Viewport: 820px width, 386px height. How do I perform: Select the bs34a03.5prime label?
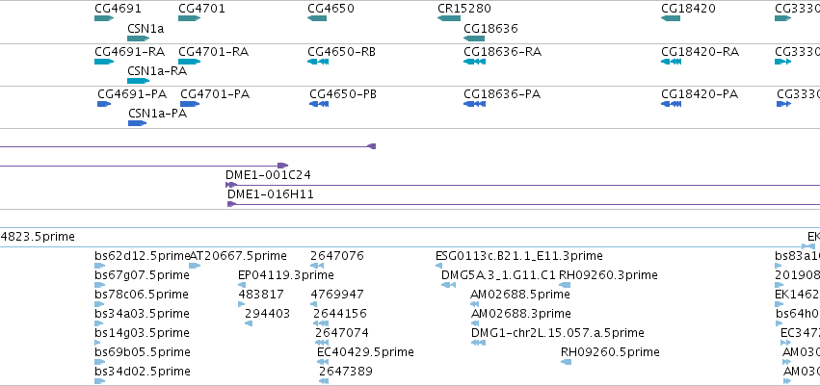(143, 314)
